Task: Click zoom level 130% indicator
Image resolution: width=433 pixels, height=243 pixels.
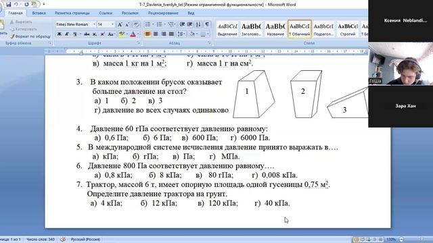Action: click(391, 239)
